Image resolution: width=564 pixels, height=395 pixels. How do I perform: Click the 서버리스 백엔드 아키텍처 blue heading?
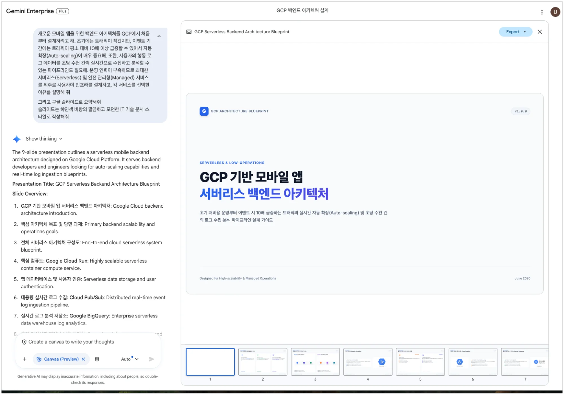(264, 194)
